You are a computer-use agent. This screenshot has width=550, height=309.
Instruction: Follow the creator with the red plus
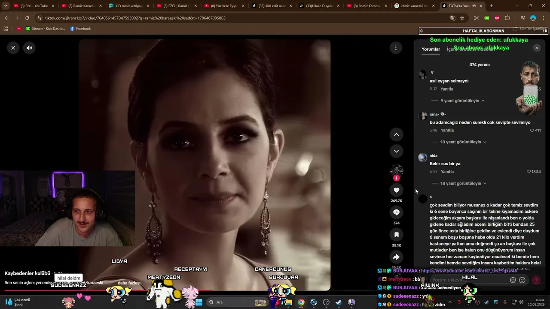[x=396, y=178]
